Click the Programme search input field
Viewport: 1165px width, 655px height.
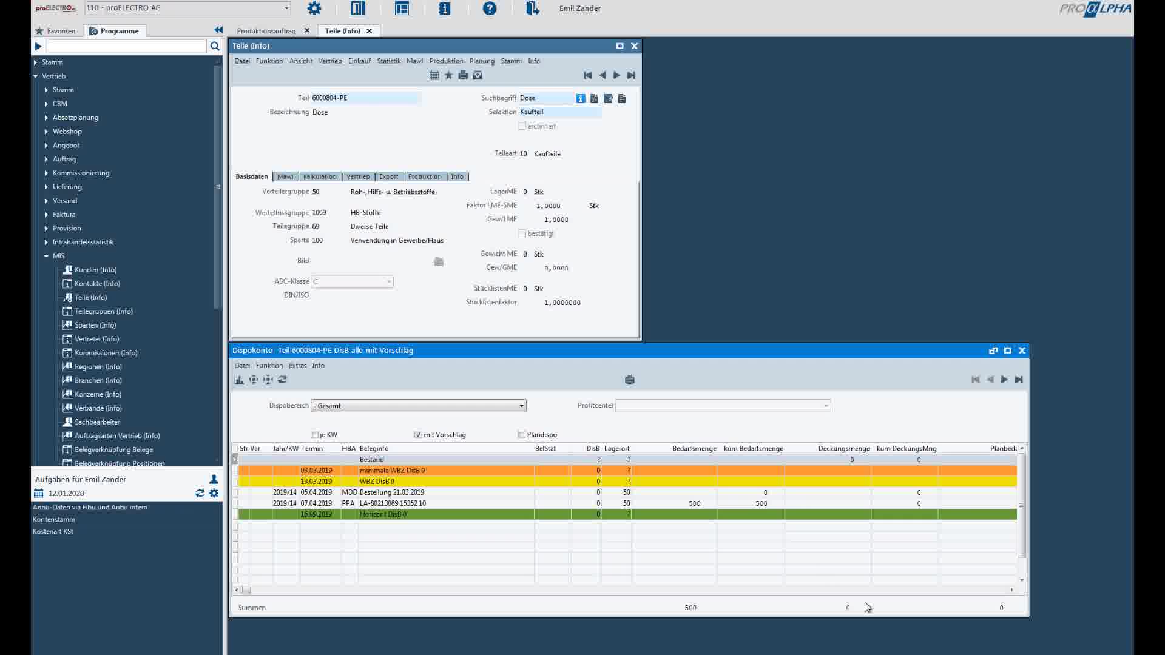(x=127, y=46)
